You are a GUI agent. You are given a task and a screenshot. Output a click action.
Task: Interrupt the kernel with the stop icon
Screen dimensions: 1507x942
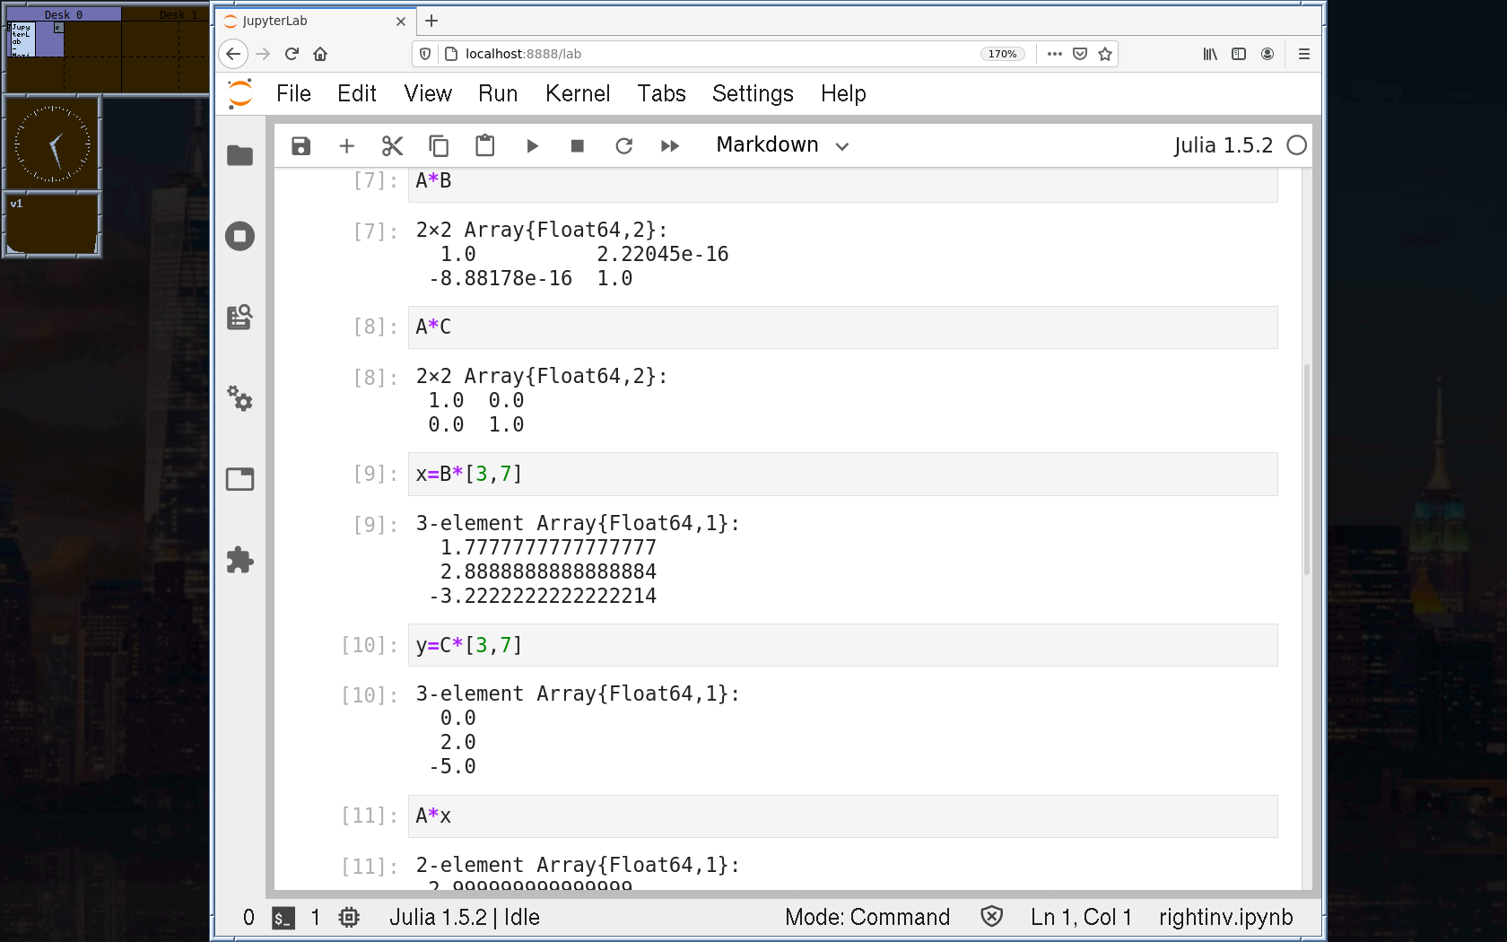[578, 146]
